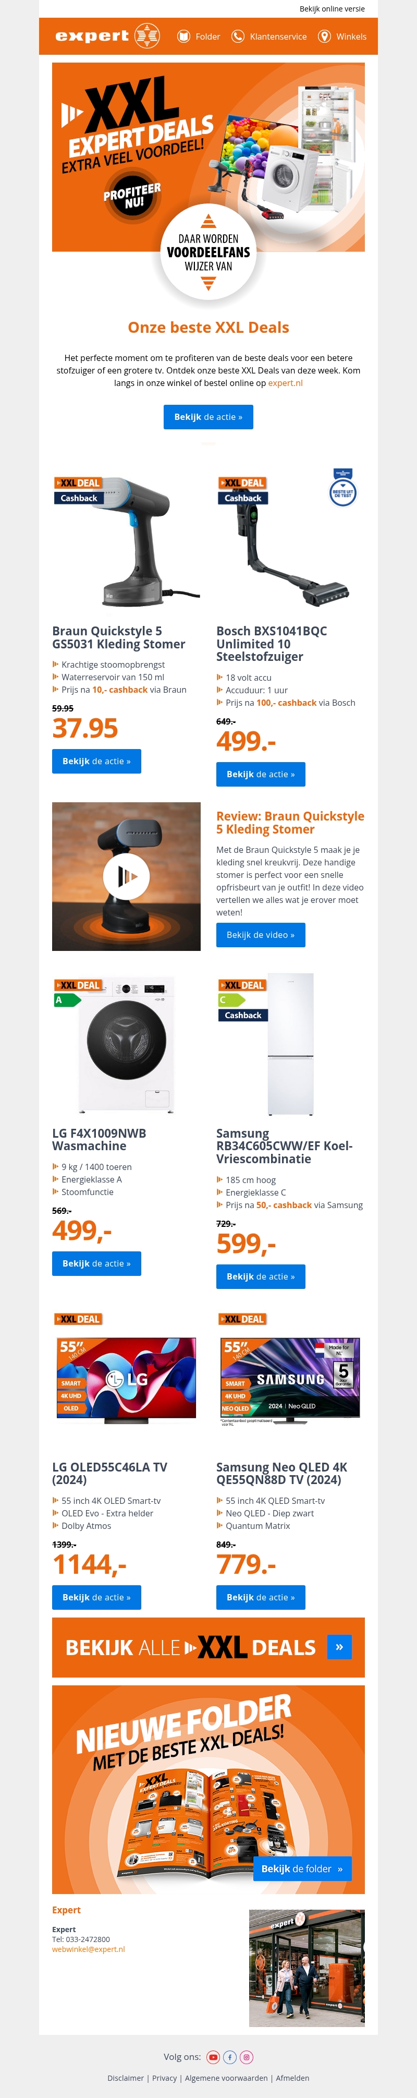Open the Disclaimer footer link
The height and width of the screenshot is (2098, 417).
tap(126, 2078)
